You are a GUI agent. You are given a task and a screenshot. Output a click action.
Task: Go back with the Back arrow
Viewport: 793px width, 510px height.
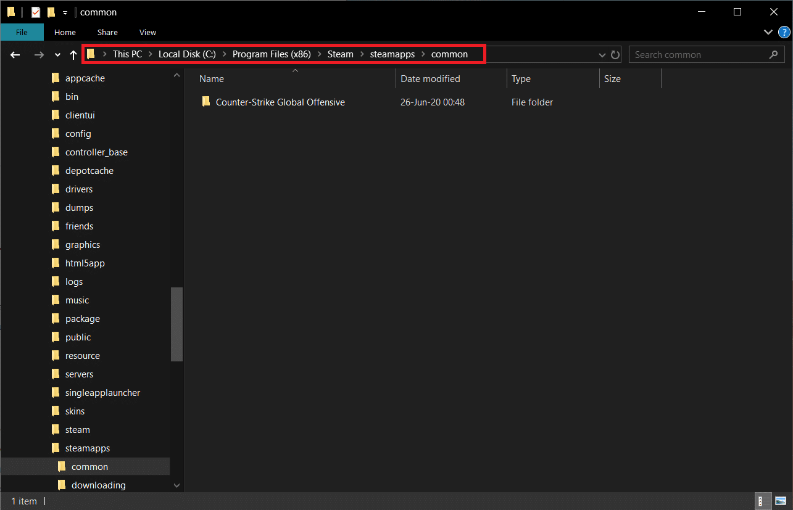(x=15, y=55)
